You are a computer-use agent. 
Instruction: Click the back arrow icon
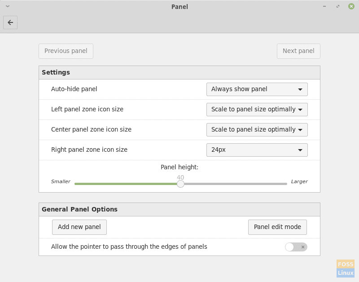10,22
